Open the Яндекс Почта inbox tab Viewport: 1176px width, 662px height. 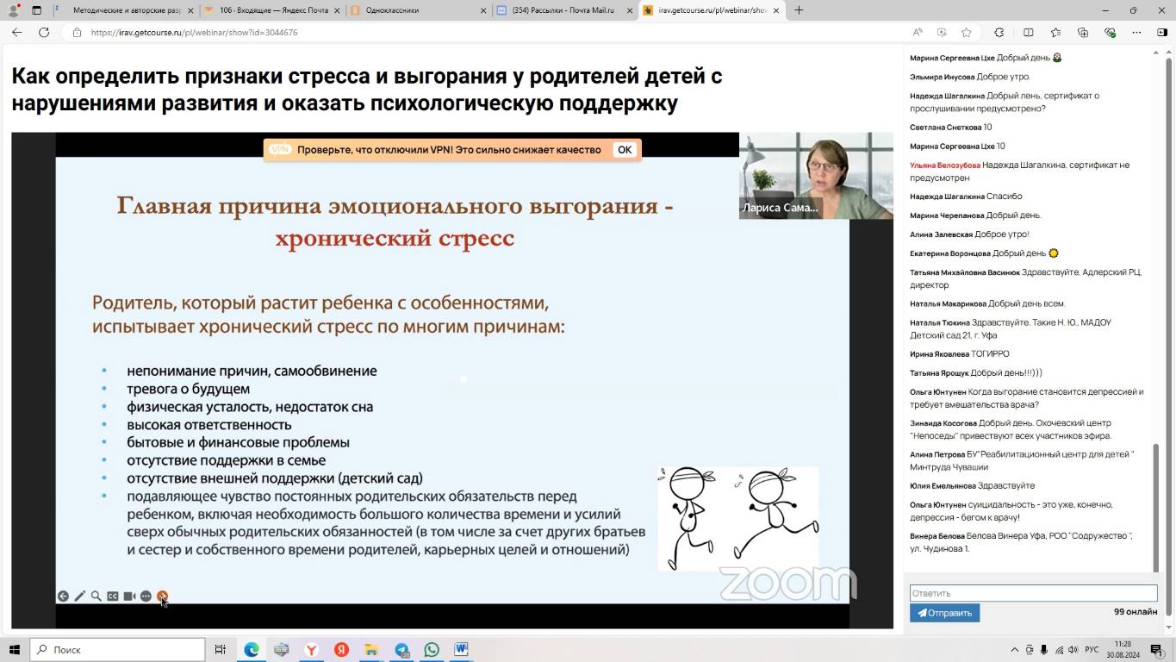[273, 10]
